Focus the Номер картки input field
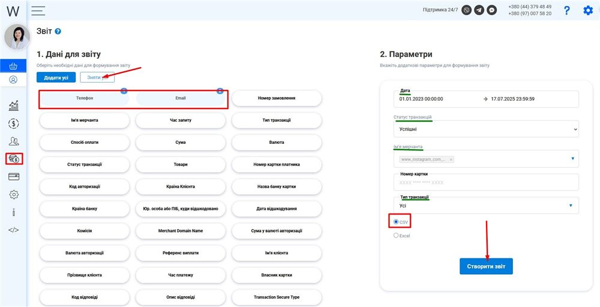Image resolution: width=600 pixels, height=307 pixels. (x=486, y=182)
